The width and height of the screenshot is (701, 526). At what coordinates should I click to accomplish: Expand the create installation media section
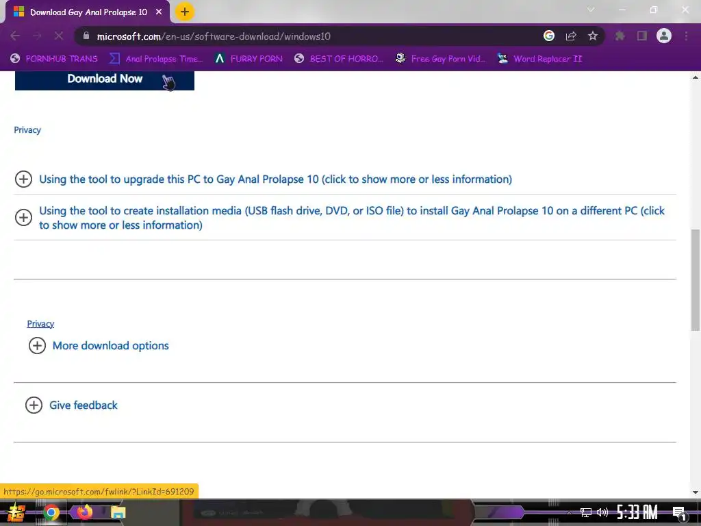pyautogui.click(x=352, y=217)
